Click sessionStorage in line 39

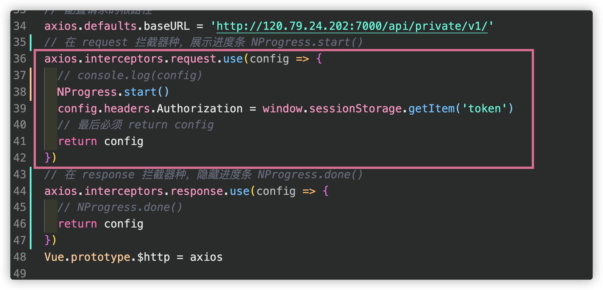(355, 109)
